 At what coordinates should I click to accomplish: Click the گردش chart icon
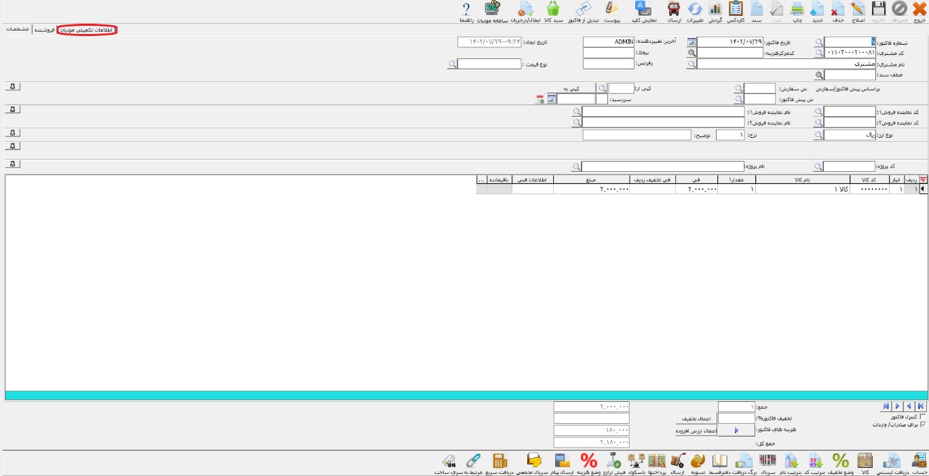click(x=715, y=10)
